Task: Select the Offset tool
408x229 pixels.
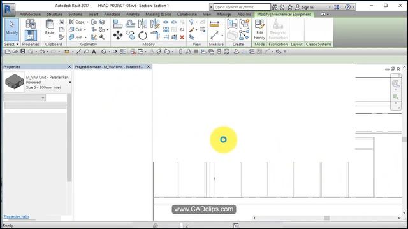Action: coord(130,24)
